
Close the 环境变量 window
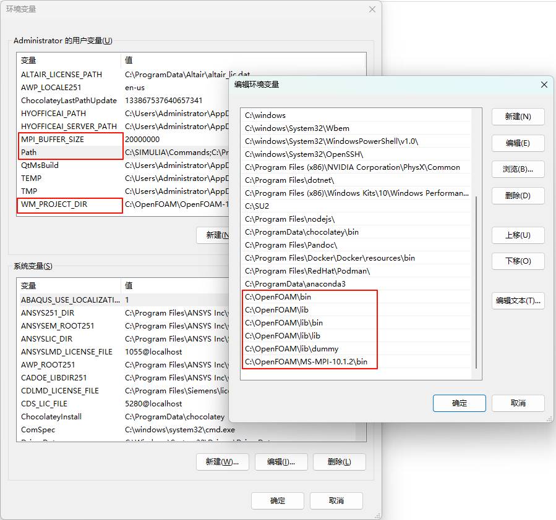[372, 9]
